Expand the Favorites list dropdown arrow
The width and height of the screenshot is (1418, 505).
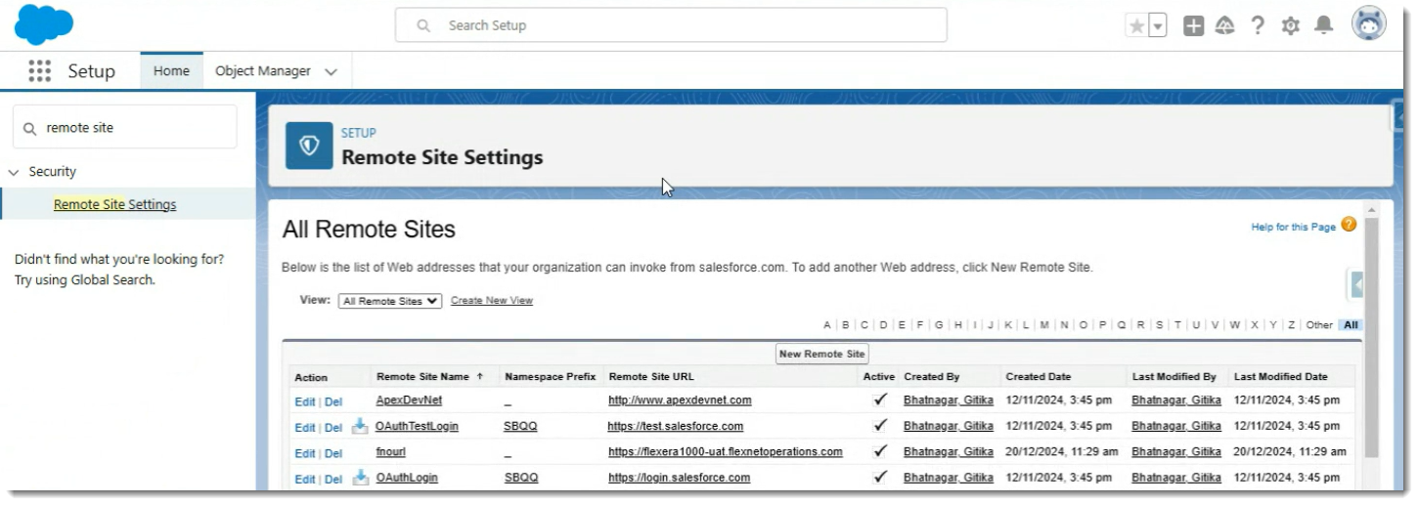(x=1158, y=26)
